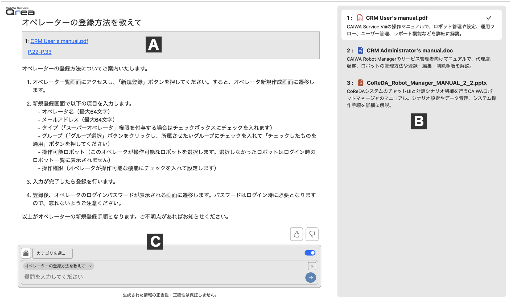Screen dimensions: 511x304
Task: Click the checkmark on CRM User's manual
Action: (x=489, y=18)
